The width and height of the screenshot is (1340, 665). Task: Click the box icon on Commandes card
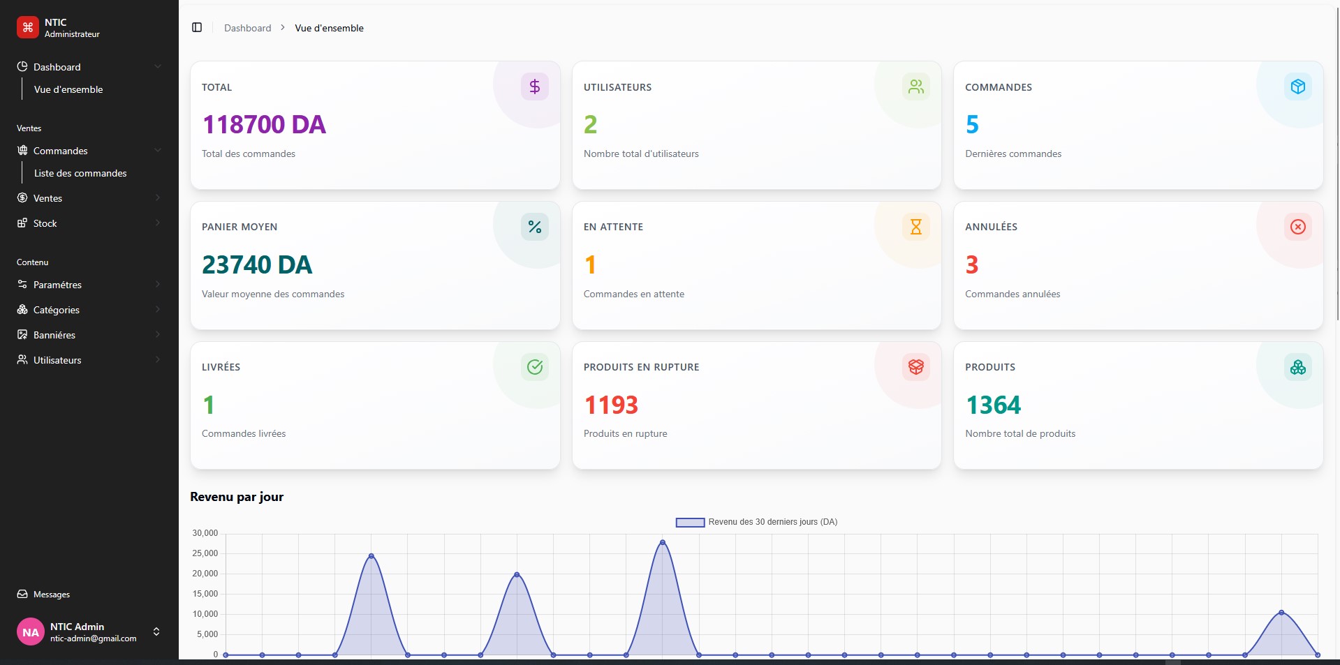[x=1297, y=87]
